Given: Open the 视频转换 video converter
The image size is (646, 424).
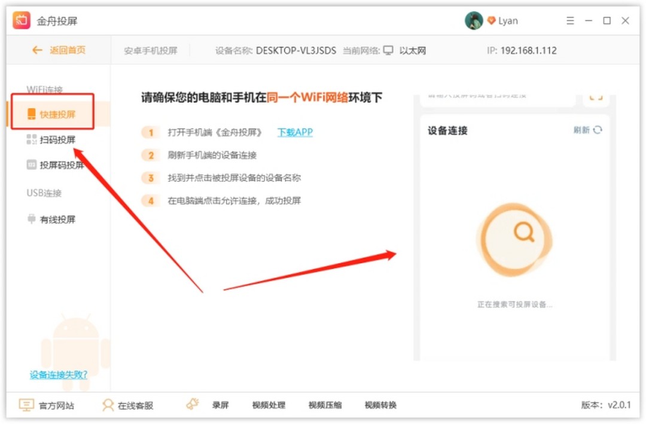Looking at the screenshot, I should click(x=380, y=405).
